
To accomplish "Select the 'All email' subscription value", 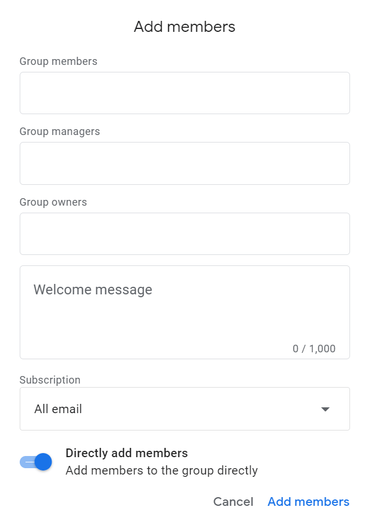I will pos(58,409).
